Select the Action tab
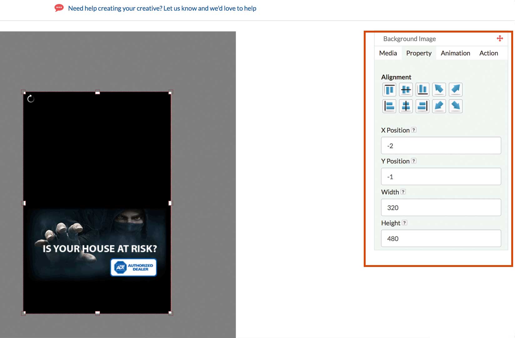 tap(488, 53)
